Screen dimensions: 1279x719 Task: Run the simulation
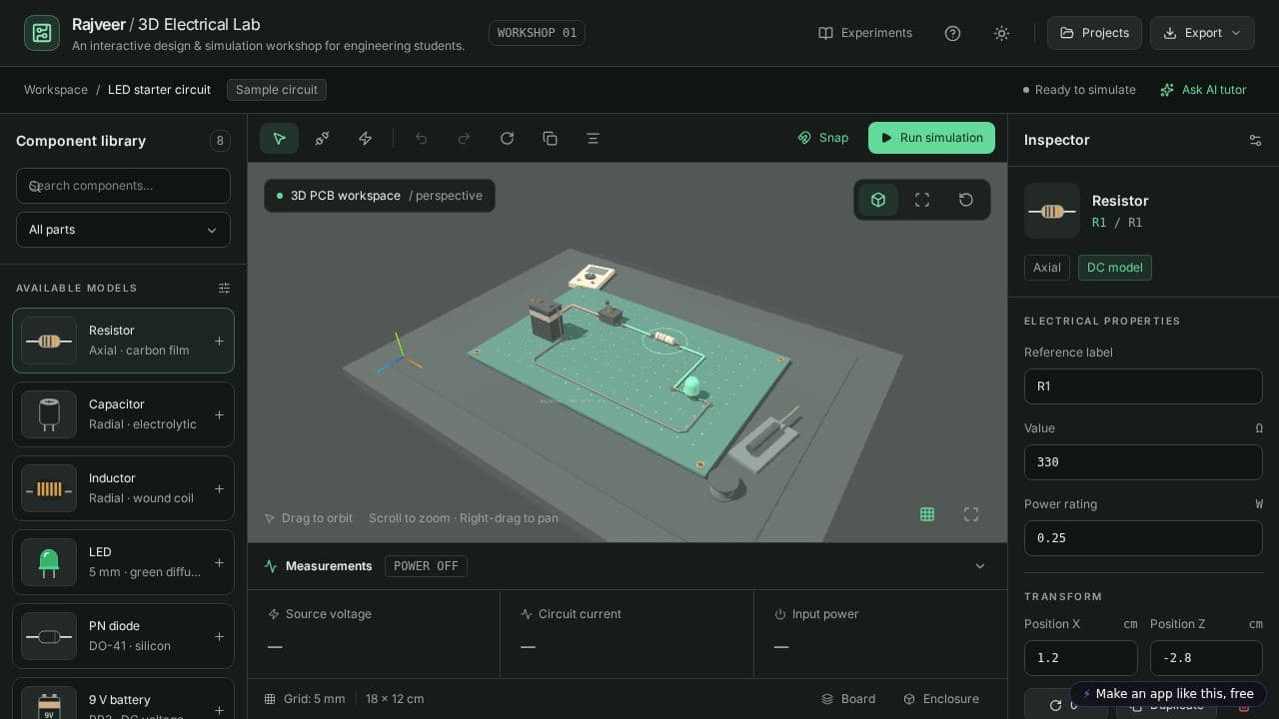pyautogui.click(x=931, y=138)
